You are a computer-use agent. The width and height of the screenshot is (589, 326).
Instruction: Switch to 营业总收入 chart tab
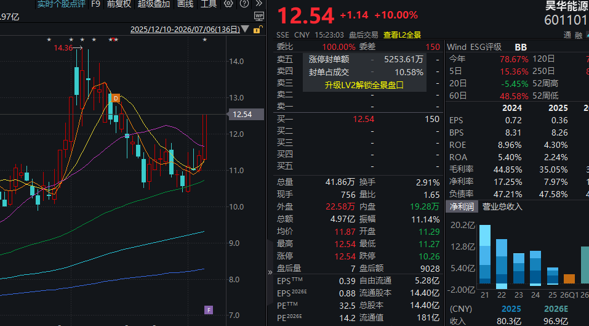pos(502,206)
